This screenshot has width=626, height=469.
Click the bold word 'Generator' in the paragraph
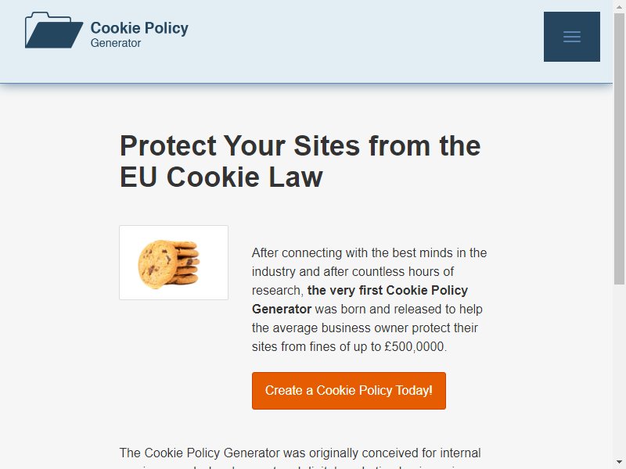tap(282, 309)
